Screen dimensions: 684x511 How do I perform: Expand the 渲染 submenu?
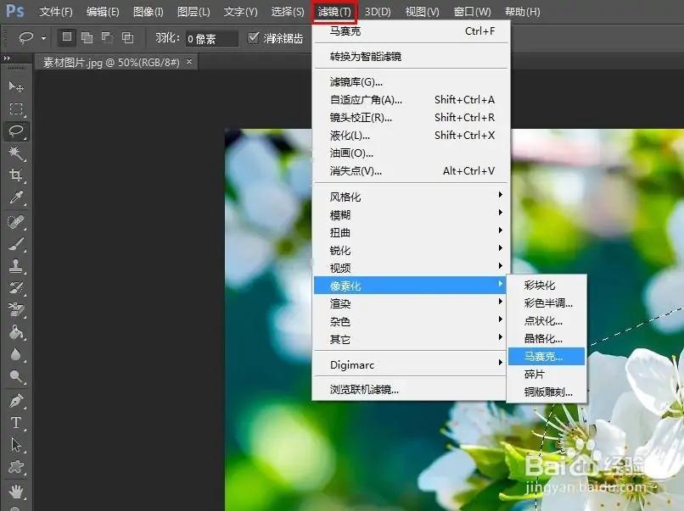click(x=410, y=303)
